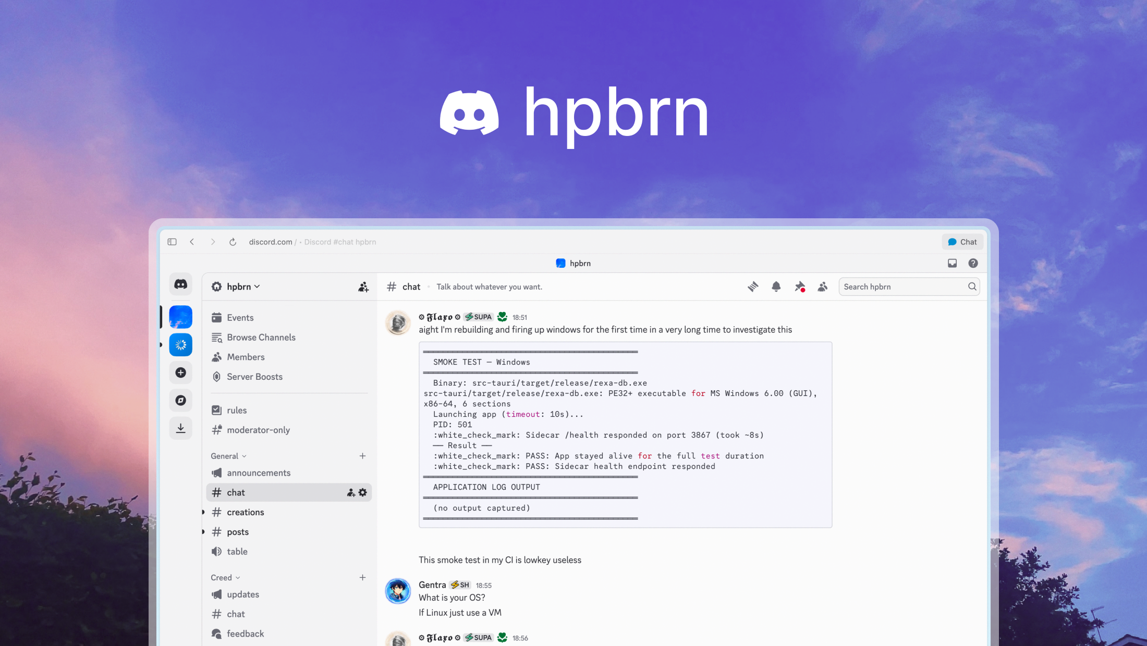Open Members list in the sidebar
The width and height of the screenshot is (1147, 646).
[x=289, y=357]
